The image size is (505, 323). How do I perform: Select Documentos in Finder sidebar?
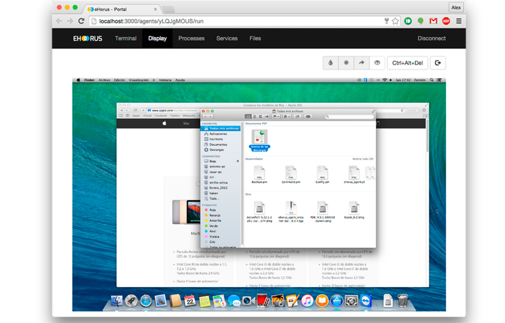[x=220, y=145]
